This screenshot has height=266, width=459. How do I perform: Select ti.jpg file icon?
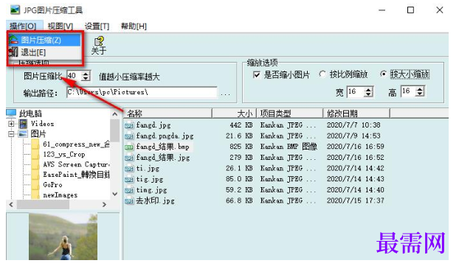click(129, 169)
